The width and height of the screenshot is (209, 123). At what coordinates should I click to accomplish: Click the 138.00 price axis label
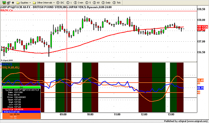tap(201, 20)
